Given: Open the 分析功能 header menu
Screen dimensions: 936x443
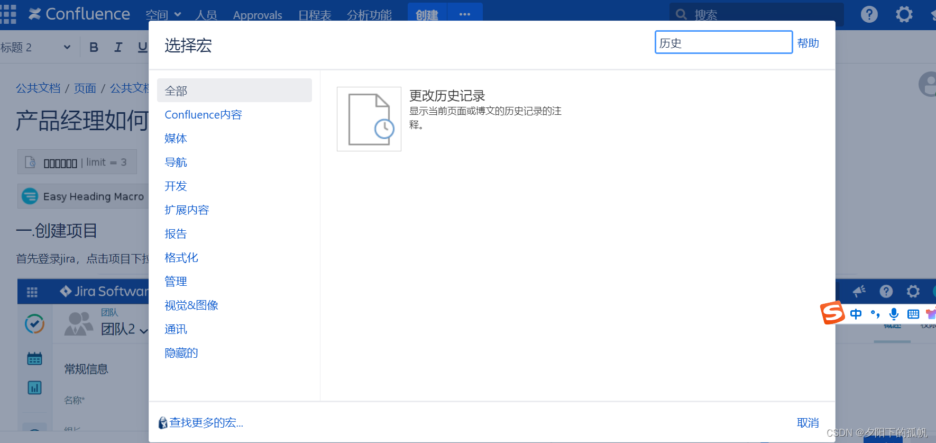Looking at the screenshot, I should (x=369, y=15).
